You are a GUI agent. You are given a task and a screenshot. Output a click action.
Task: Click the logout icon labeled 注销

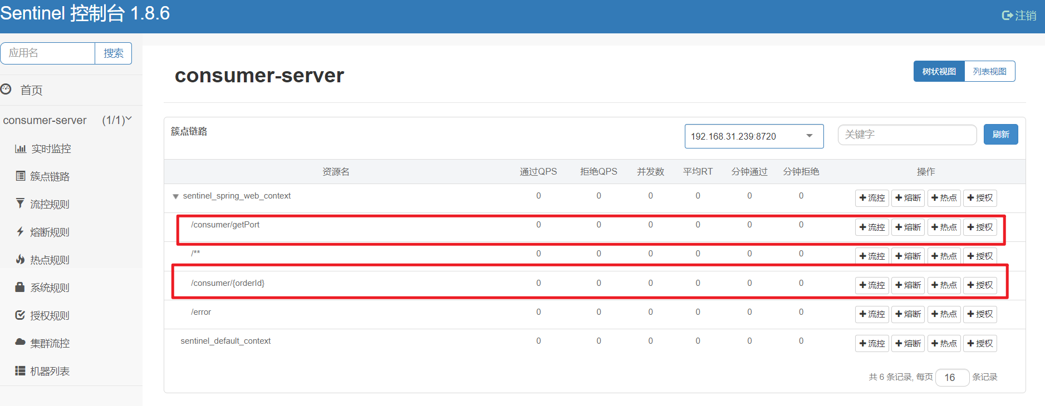[x=1007, y=16]
